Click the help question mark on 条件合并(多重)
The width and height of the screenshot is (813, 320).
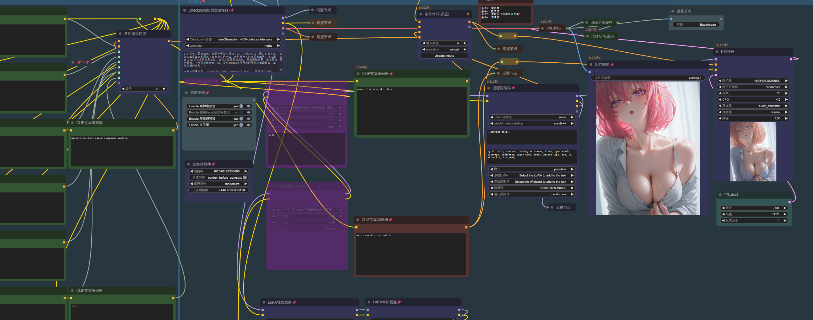coord(468,14)
